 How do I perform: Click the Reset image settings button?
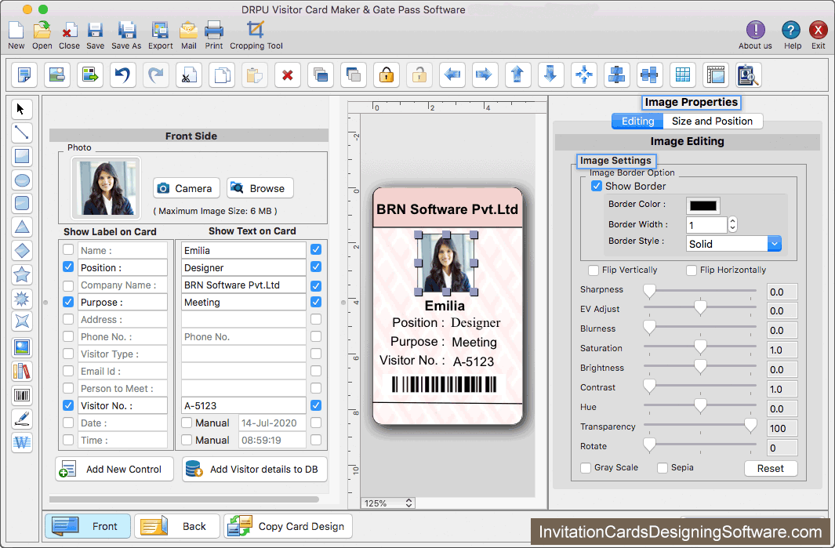771,468
